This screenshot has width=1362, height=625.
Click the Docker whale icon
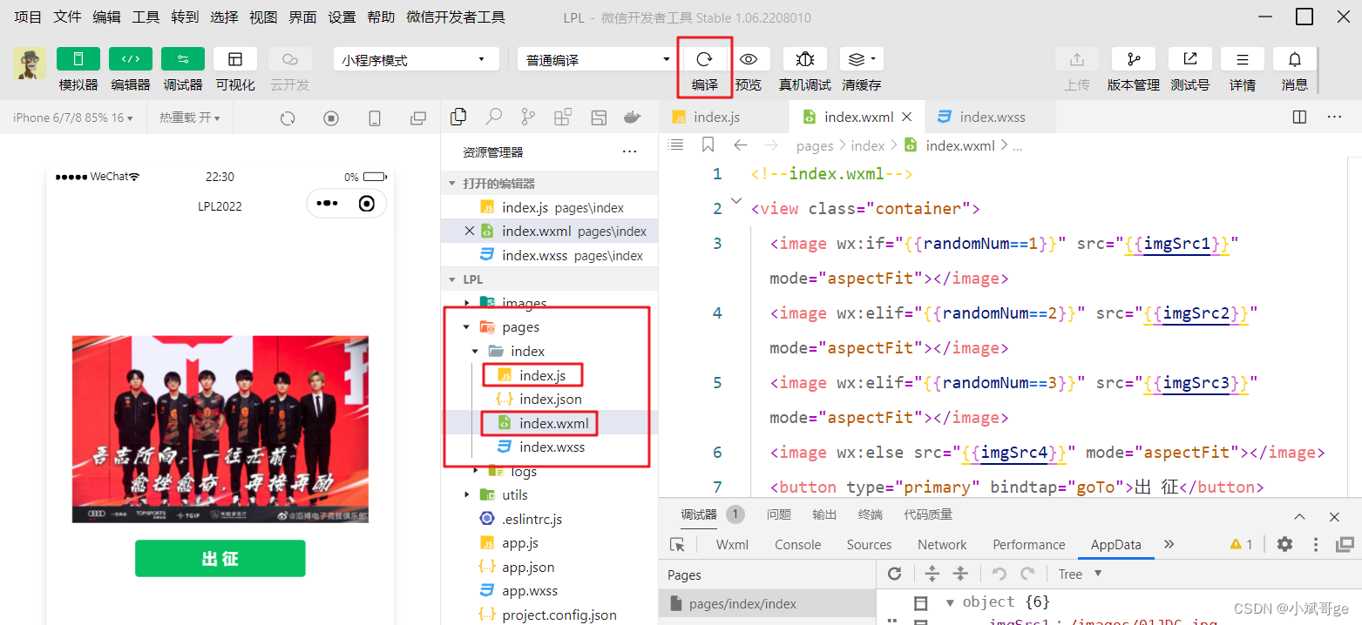coord(633,117)
